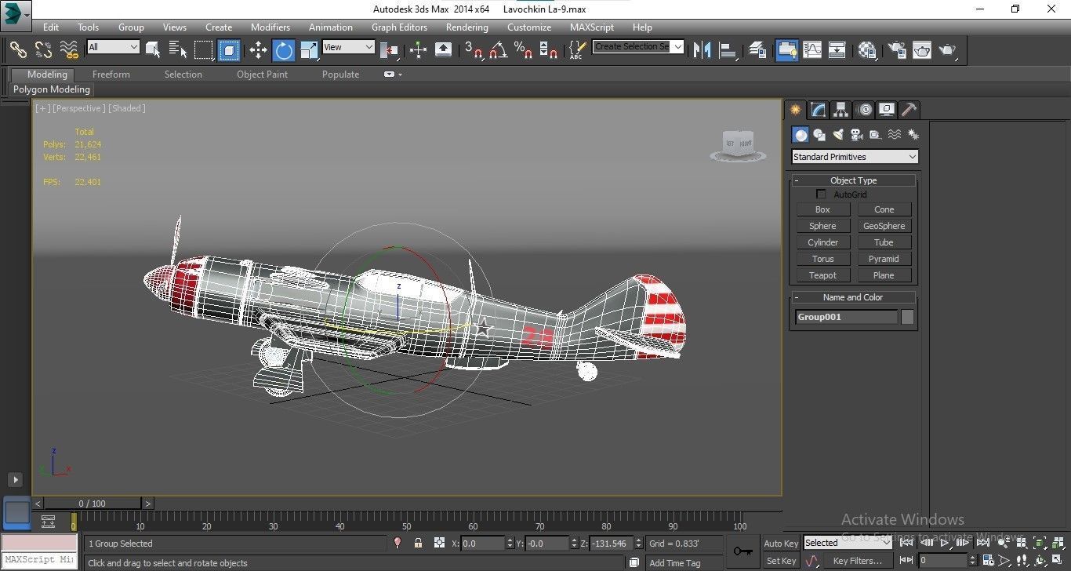Viewport: 1071px width, 571px height.
Task: Toggle Window/Crossing selection mode
Action: 229,50
